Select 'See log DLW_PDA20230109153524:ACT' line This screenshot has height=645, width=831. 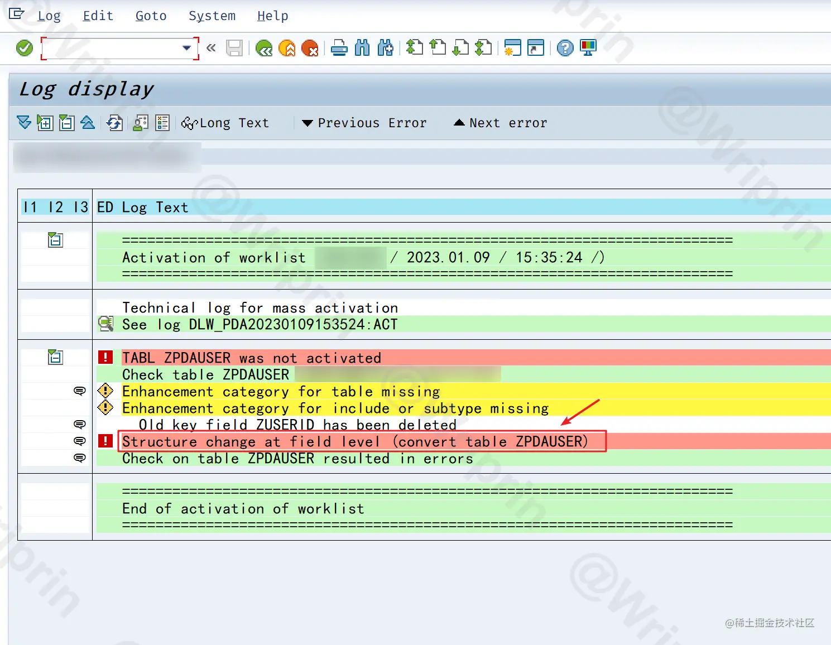tap(260, 324)
